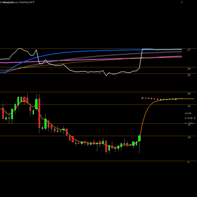
Task: Click the price axis label 9
Action: (188, 162)
